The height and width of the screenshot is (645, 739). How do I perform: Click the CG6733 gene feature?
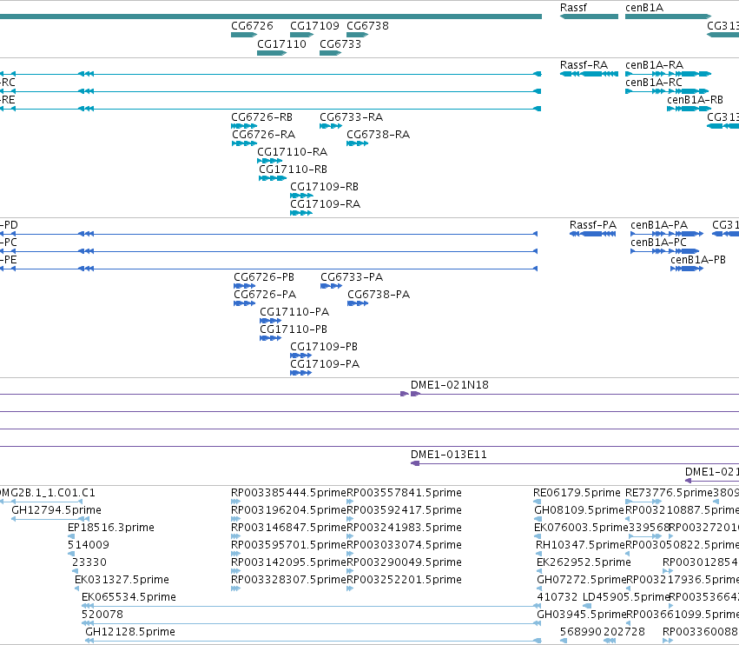[330, 53]
